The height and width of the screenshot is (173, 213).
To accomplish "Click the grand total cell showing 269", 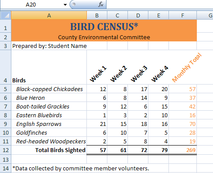I will (x=182, y=150).
